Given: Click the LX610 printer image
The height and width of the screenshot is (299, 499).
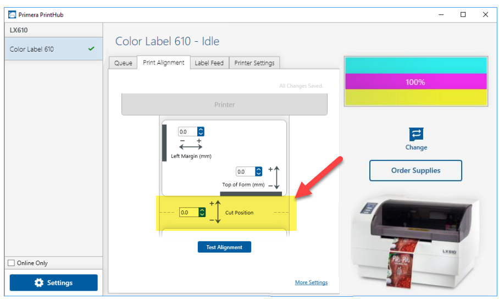Looking at the screenshot, I should click(416, 241).
